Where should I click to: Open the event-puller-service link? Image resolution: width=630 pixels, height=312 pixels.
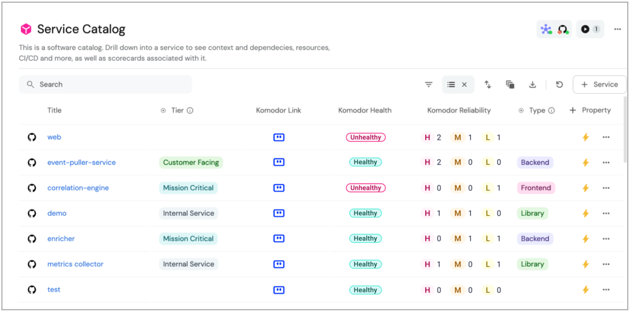click(81, 163)
